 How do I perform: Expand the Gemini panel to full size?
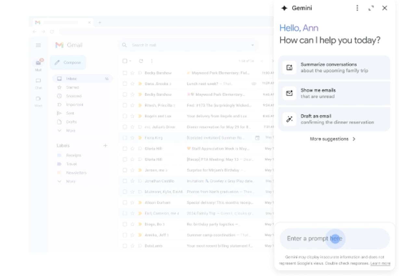pos(371,8)
